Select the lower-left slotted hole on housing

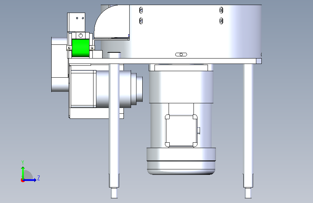[x=141, y=21]
